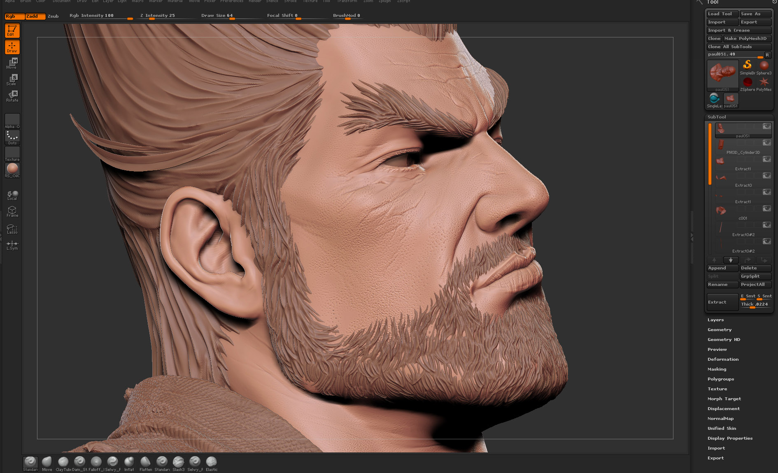This screenshot has height=473, width=778.
Task: Click the Save As button
Action: (x=756, y=14)
